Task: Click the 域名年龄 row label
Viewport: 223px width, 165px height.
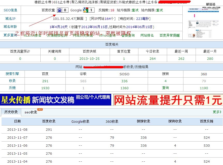Action: (10, 27)
